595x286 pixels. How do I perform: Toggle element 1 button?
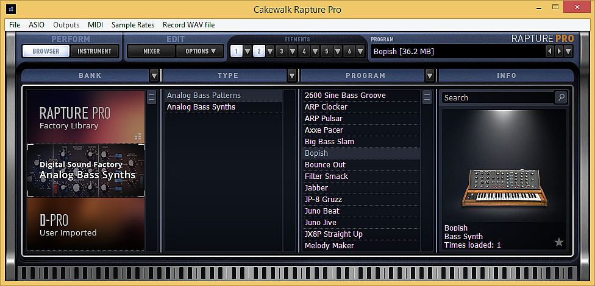click(237, 51)
